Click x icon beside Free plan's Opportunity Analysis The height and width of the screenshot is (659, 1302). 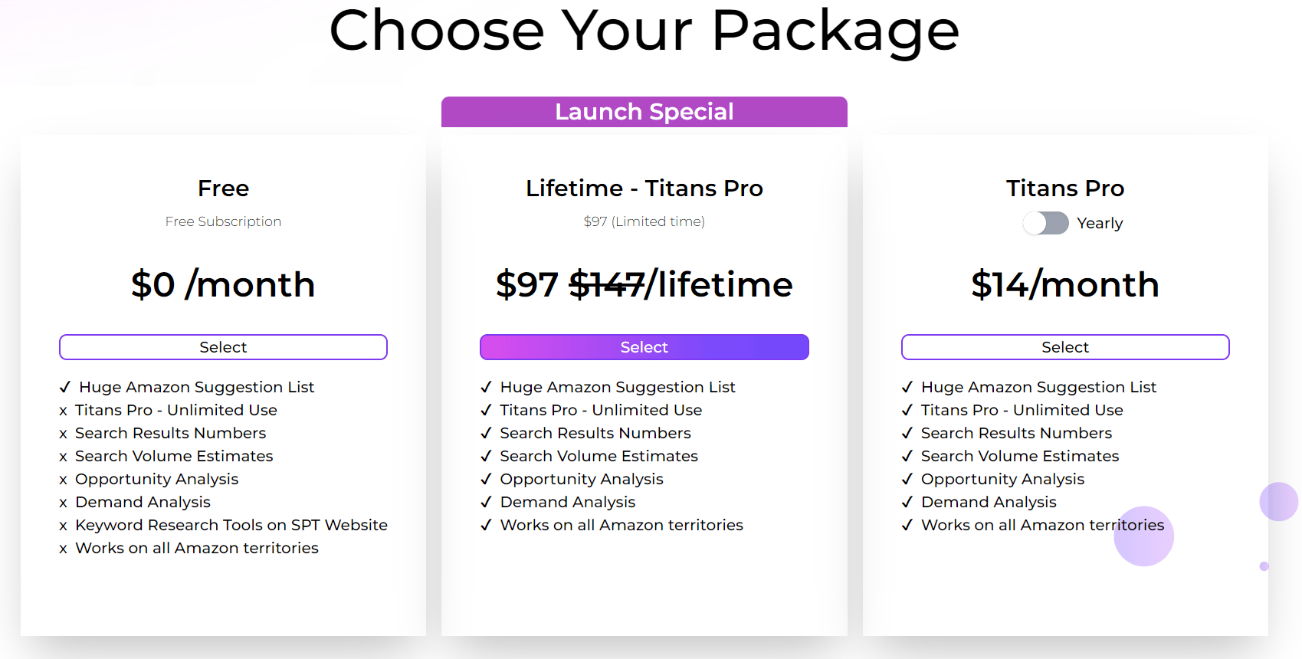tap(64, 480)
